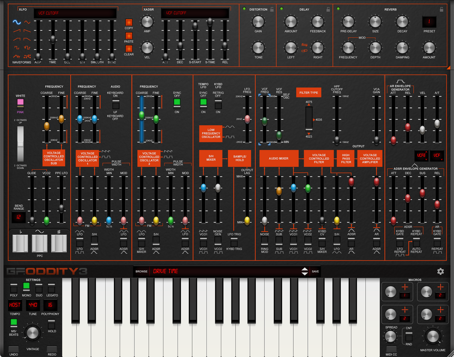Open the XLFO destination display dropdown

pos(75,13)
